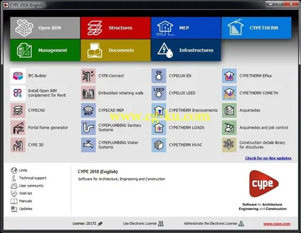Click Administrate the Electronic License text

coord(210,224)
